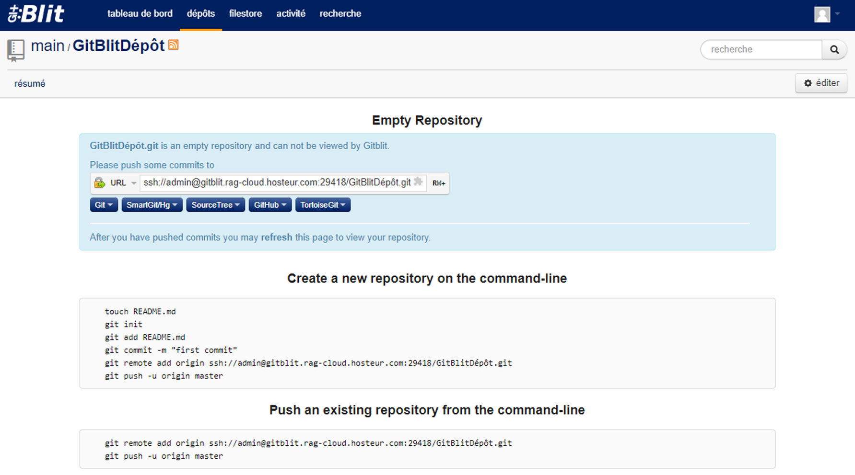Open the filestore menu item

245,13
